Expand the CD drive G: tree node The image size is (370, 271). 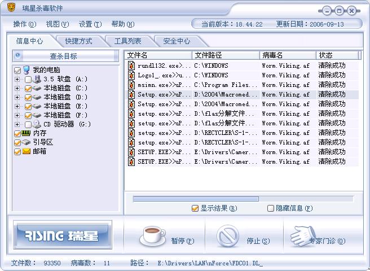(x=17, y=124)
